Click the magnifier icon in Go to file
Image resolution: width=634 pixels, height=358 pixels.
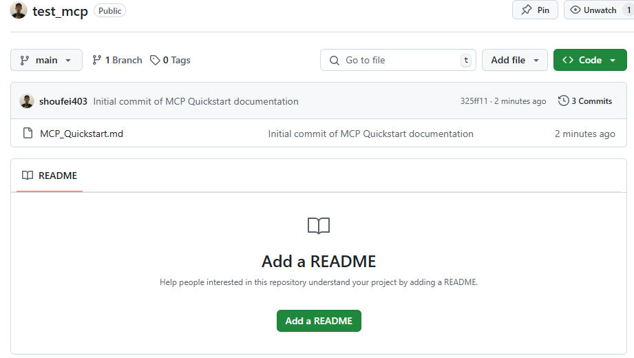(x=335, y=61)
